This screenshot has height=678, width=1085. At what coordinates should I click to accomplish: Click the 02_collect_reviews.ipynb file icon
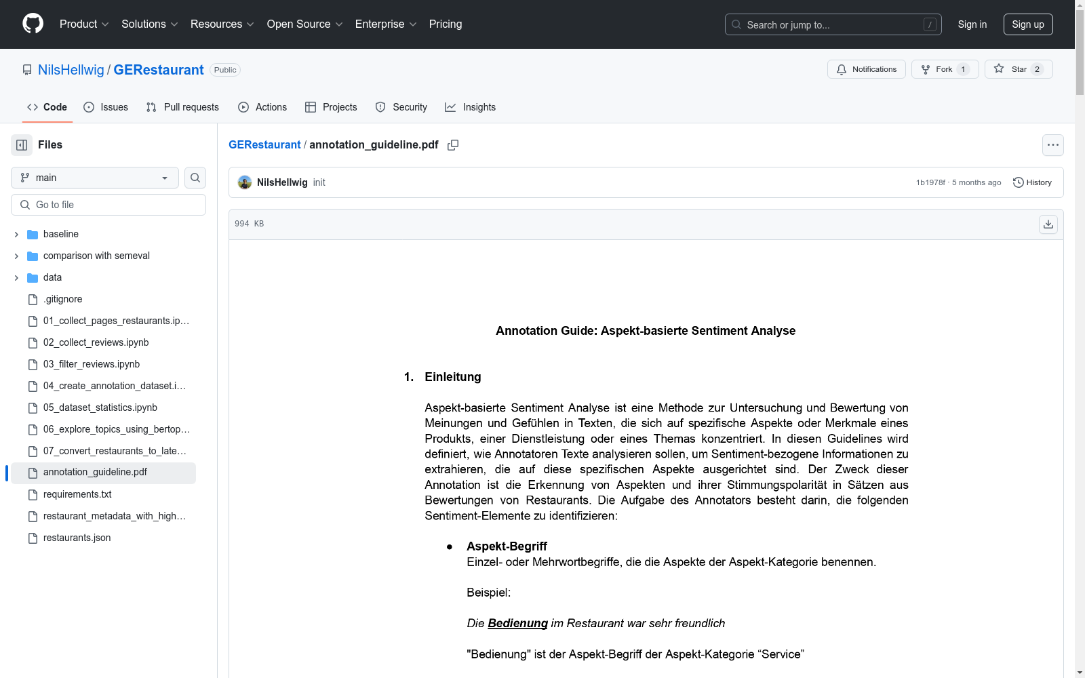tap(33, 343)
